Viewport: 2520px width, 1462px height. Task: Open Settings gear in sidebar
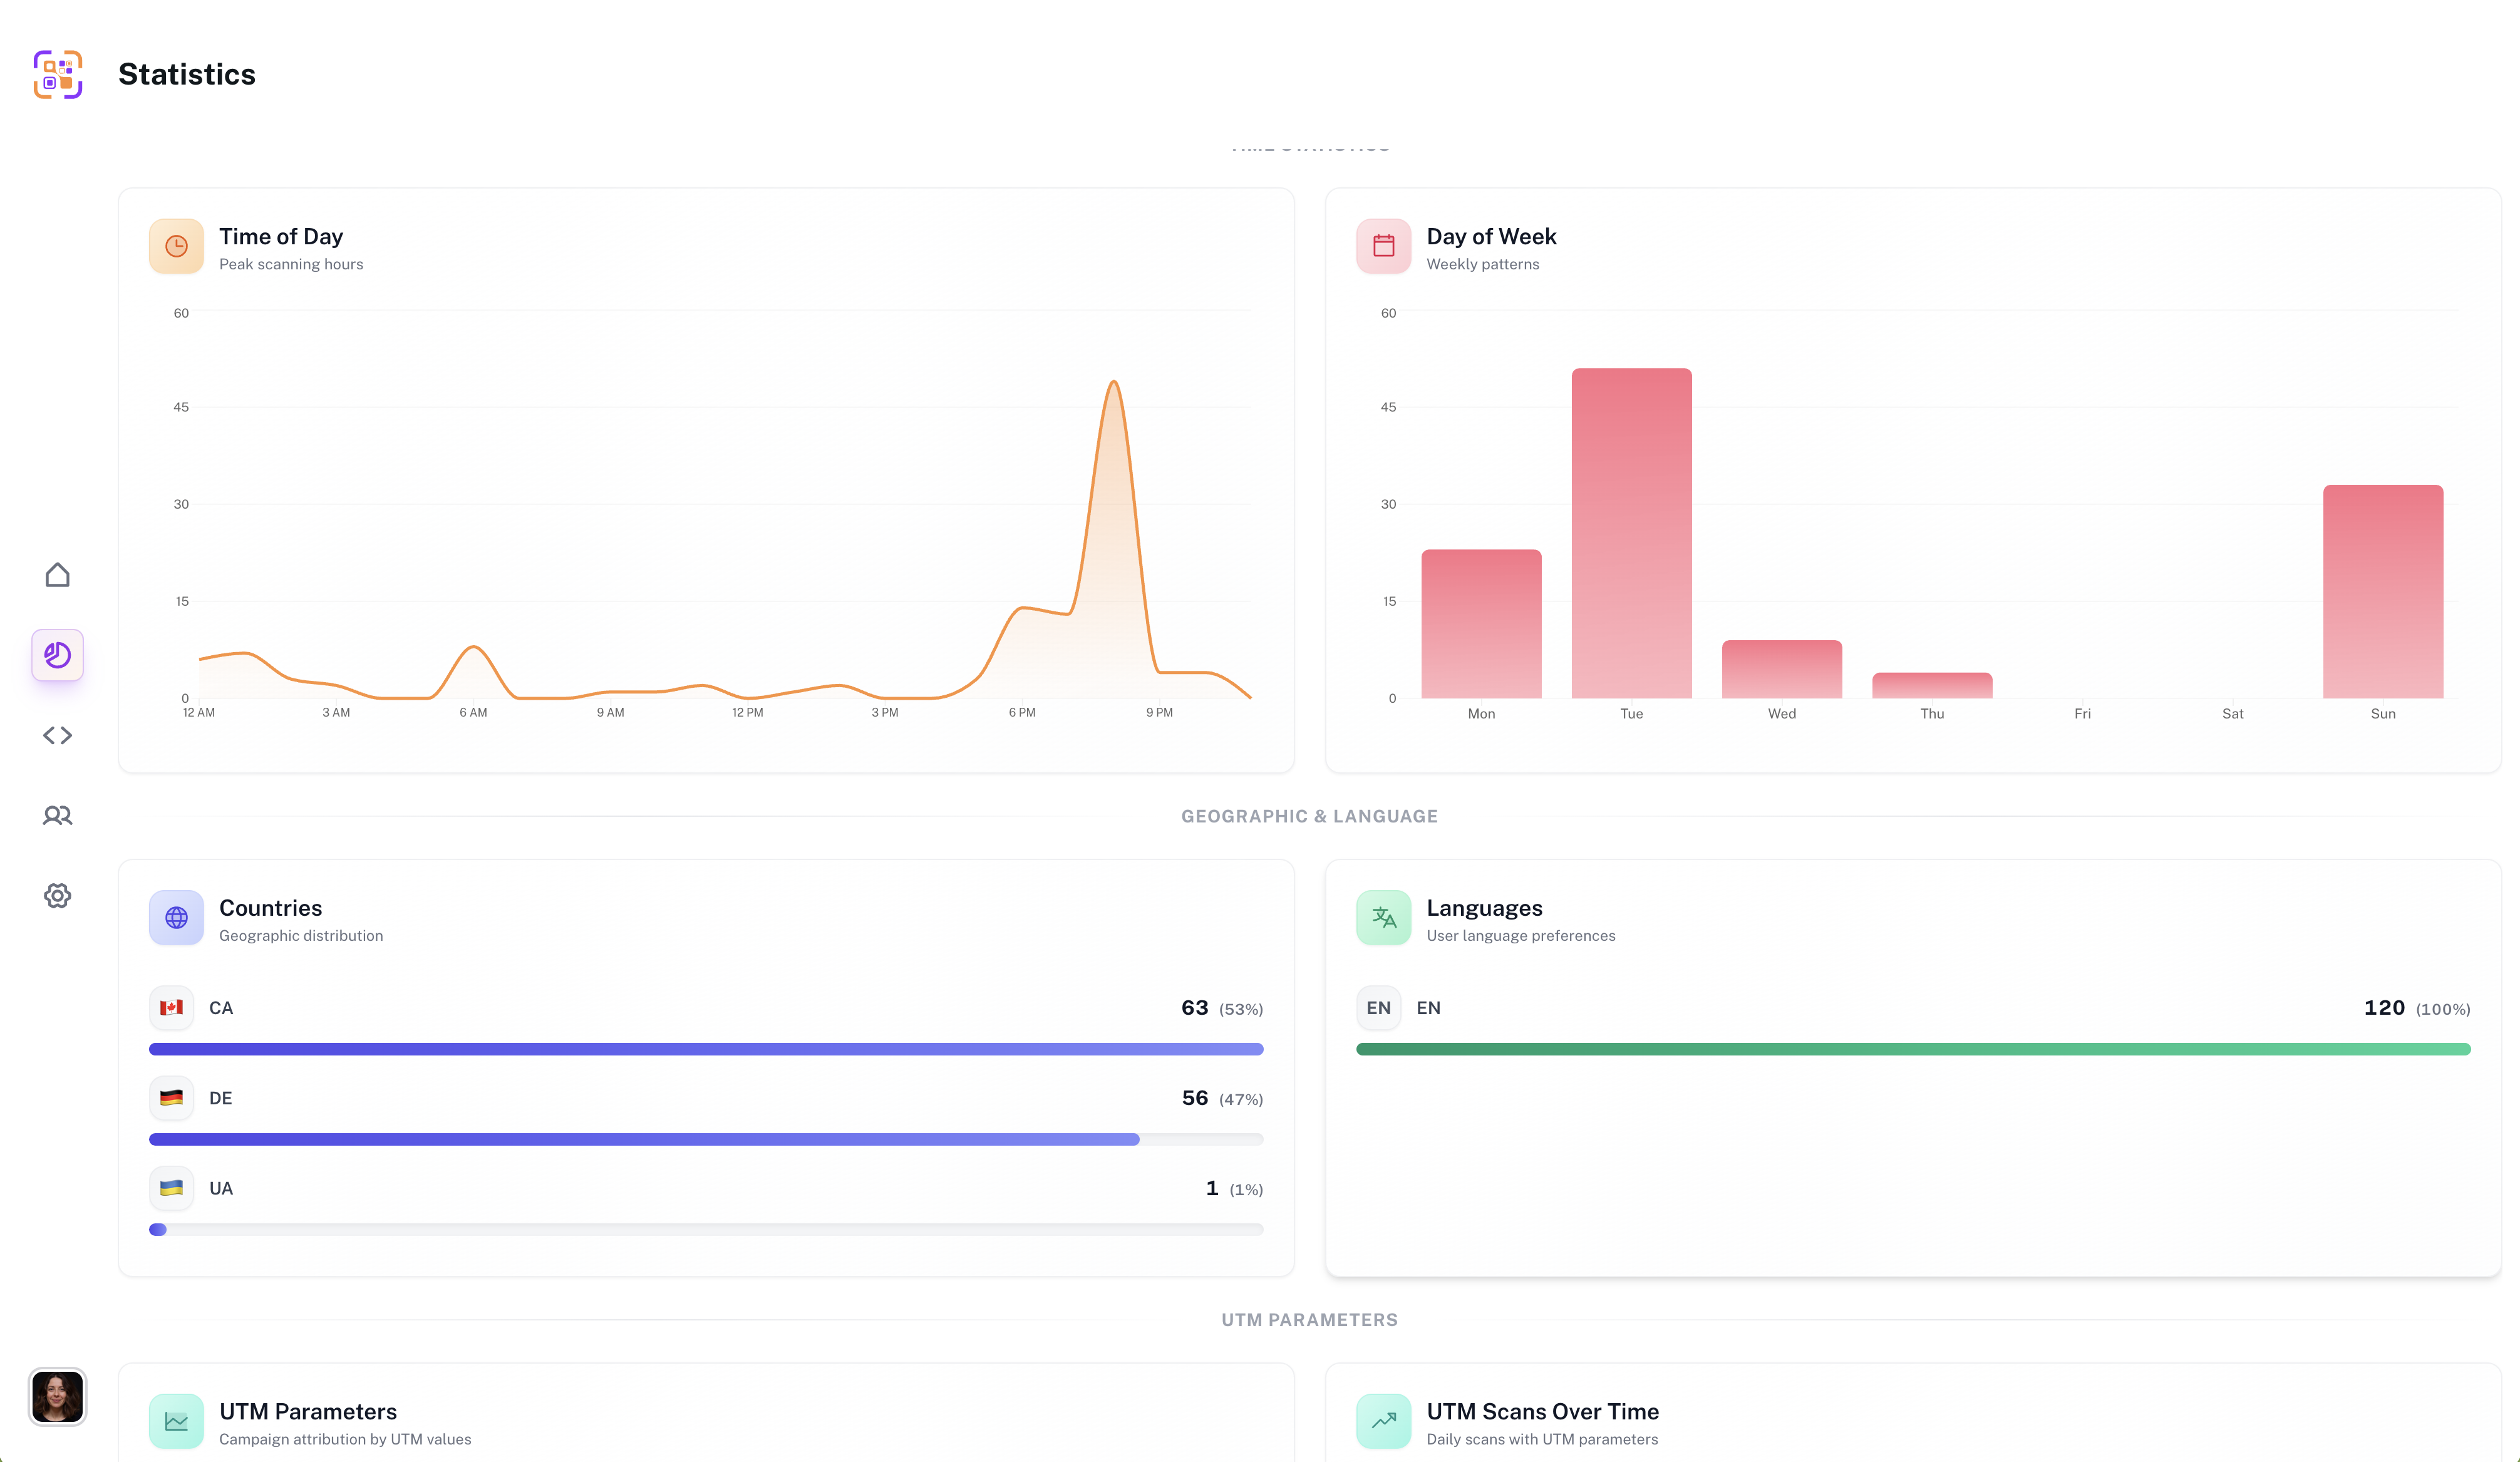pyautogui.click(x=58, y=895)
